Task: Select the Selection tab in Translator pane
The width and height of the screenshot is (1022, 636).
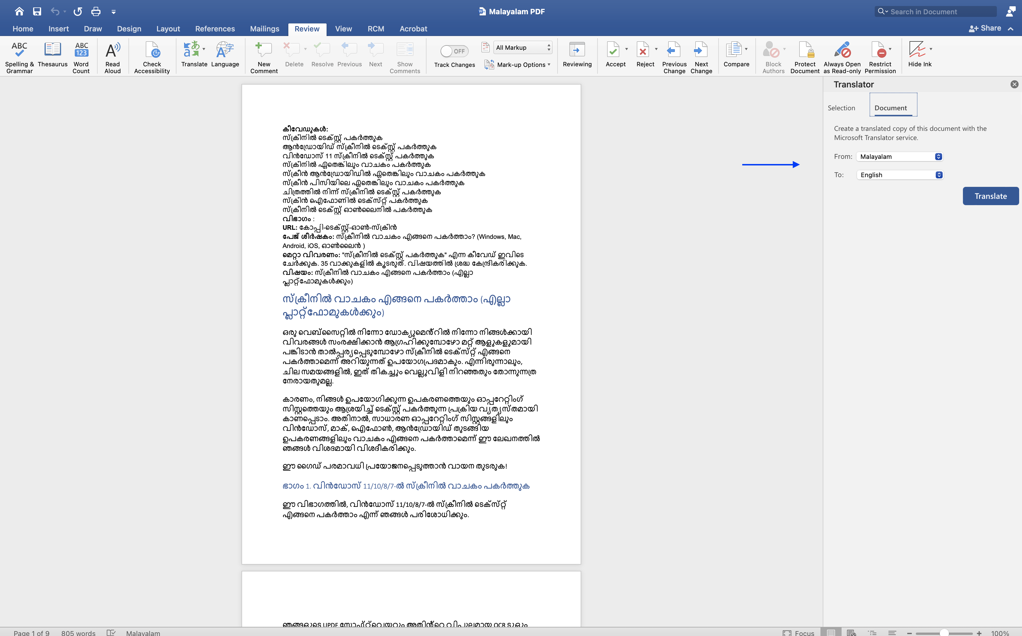Action: [x=841, y=108]
